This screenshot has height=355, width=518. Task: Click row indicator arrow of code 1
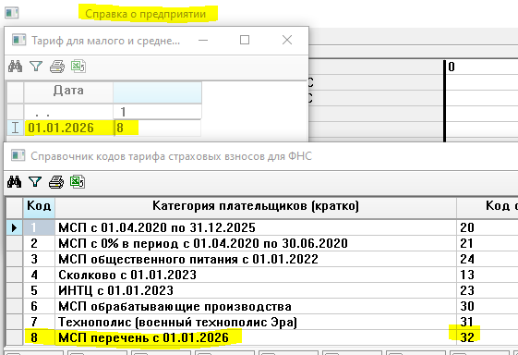[14, 227]
